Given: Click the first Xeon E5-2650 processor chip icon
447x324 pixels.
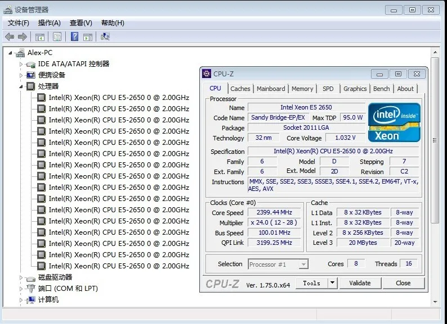Looking at the screenshot, I should (41, 98).
